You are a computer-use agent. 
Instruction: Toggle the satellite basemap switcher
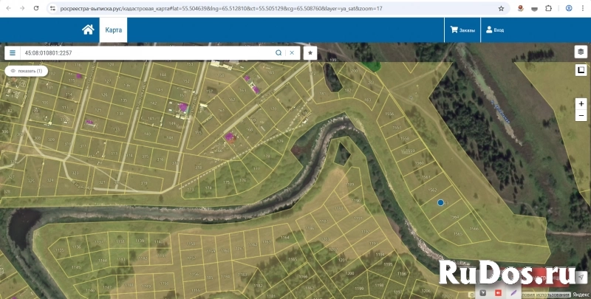coord(581,70)
